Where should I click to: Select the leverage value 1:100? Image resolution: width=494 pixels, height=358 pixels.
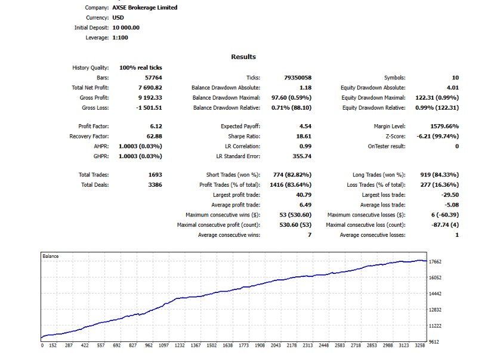pos(120,38)
